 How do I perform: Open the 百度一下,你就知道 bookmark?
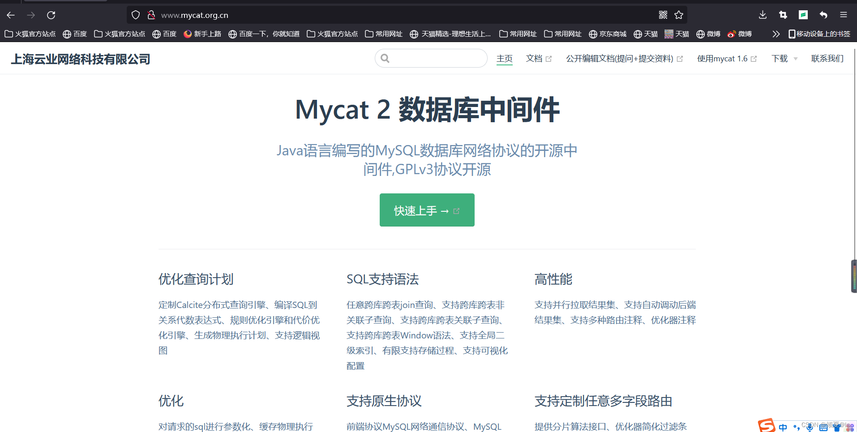tap(264, 34)
